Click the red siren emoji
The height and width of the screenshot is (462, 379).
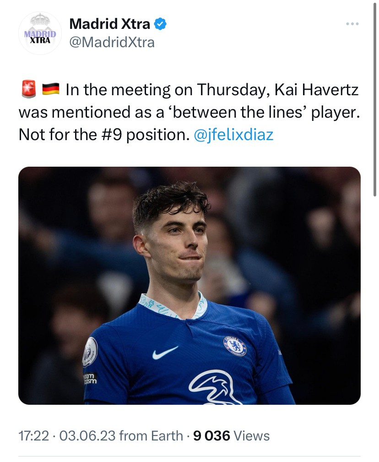pyautogui.click(x=28, y=89)
